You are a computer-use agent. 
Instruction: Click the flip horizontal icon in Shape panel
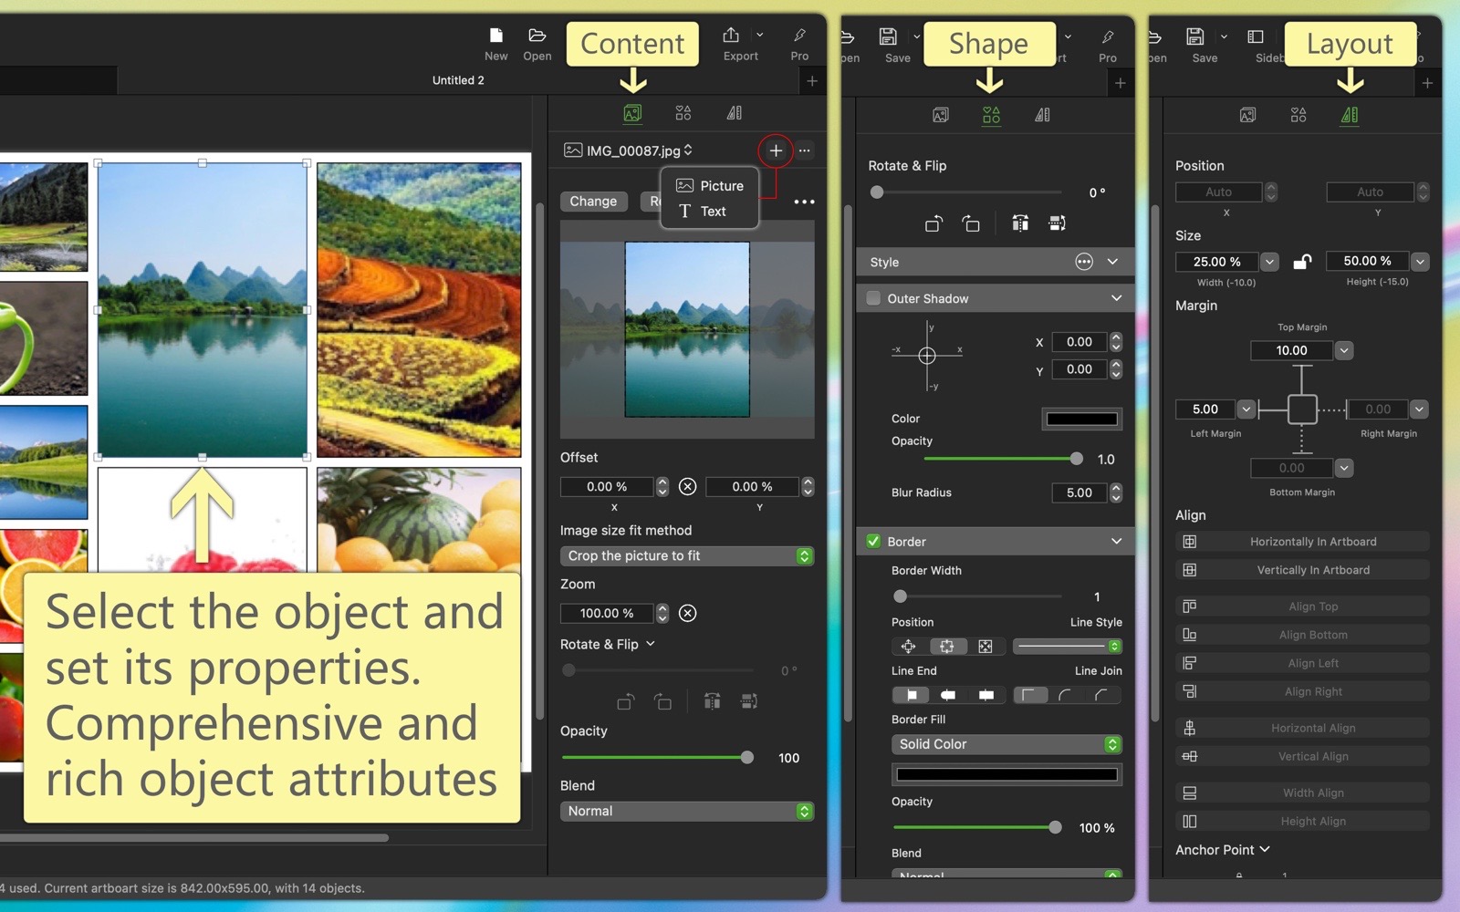click(x=1020, y=223)
